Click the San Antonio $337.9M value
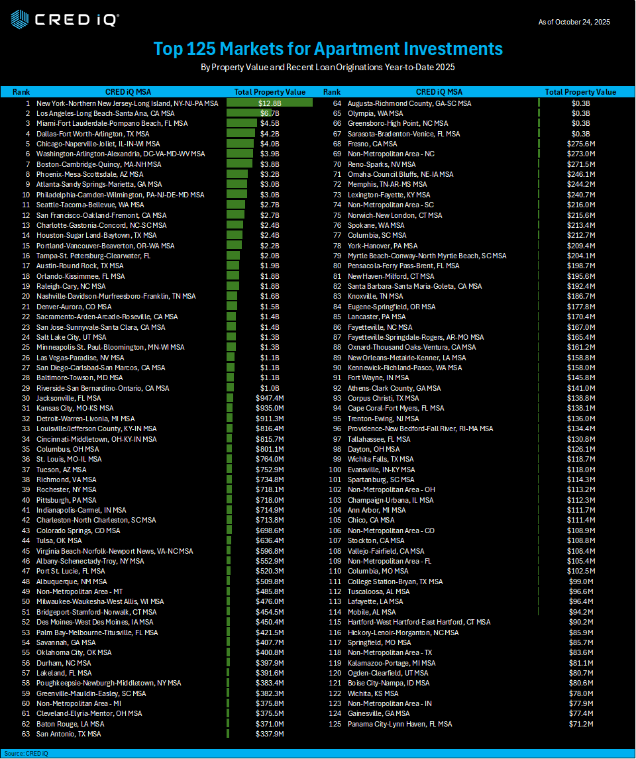Image resolution: width=636 pixels, height=759 pixels. [270, 734]
